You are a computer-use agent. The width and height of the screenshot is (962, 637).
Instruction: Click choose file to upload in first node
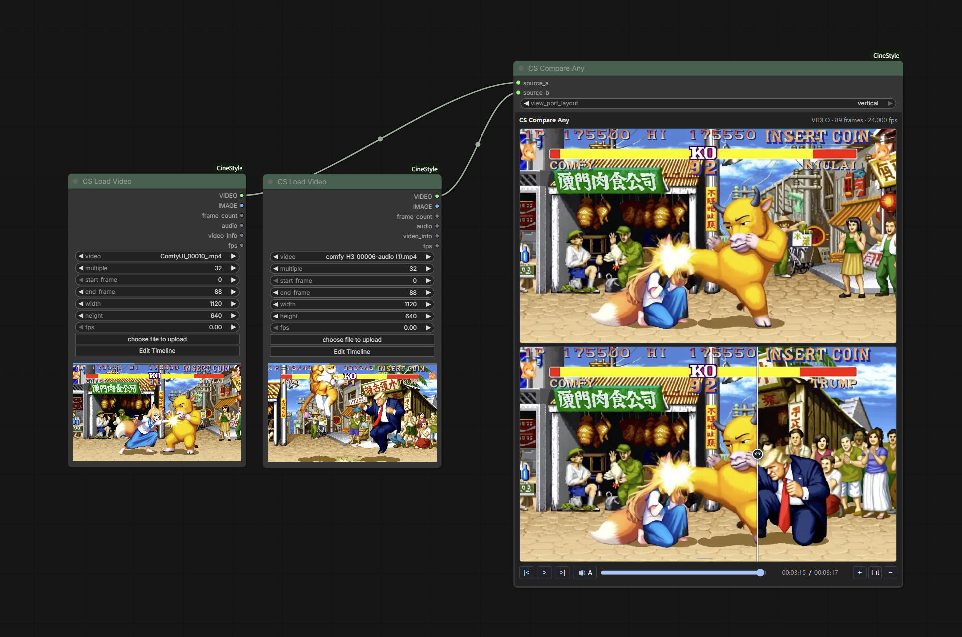pos(157,339)
